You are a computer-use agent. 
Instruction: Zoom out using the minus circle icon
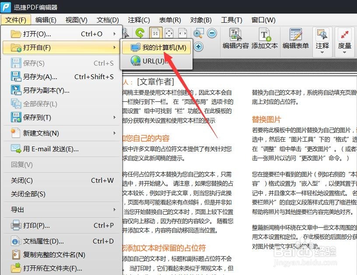(212, 32)
